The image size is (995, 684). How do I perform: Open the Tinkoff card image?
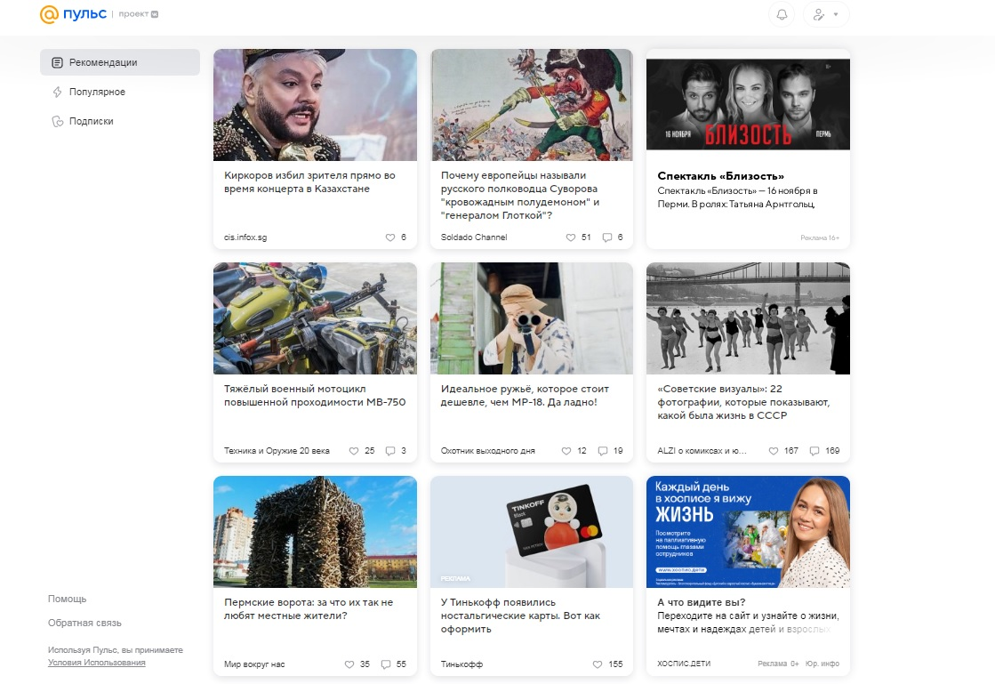pyautogui.click(x=532, y=532)
